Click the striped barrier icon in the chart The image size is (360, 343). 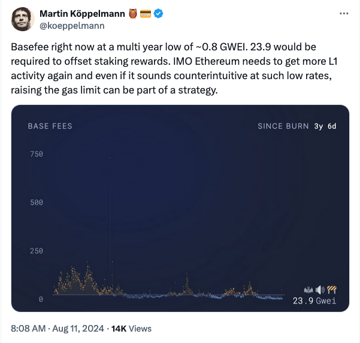331,289
